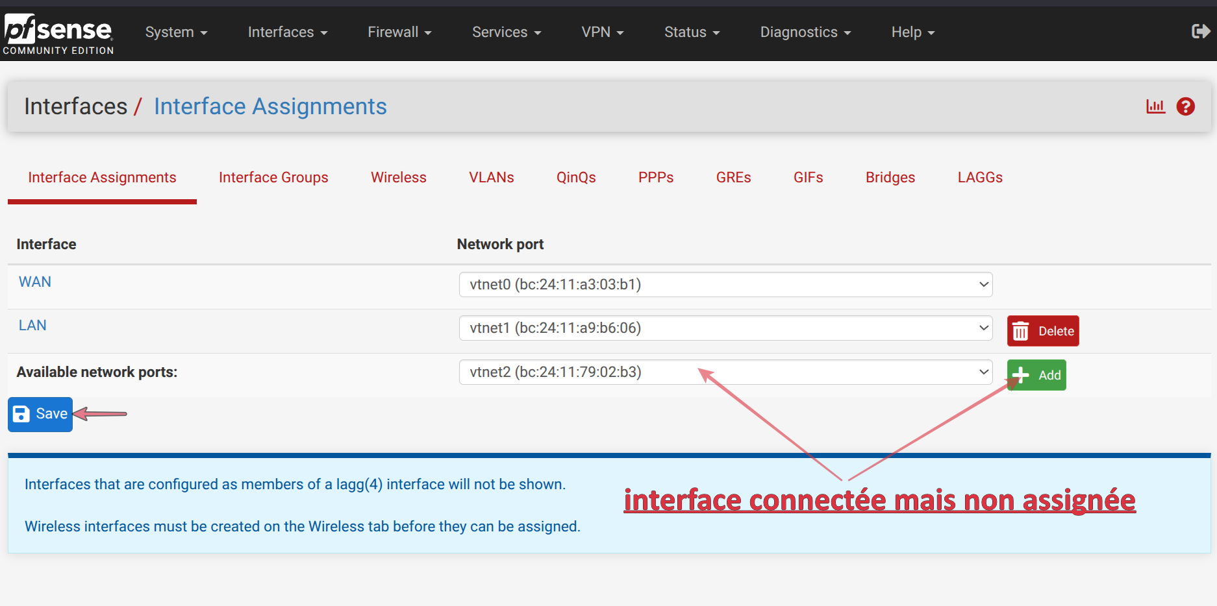Delete the LAN interface assignment
Screen dimensions: 1217x606
pos(1042,331)
